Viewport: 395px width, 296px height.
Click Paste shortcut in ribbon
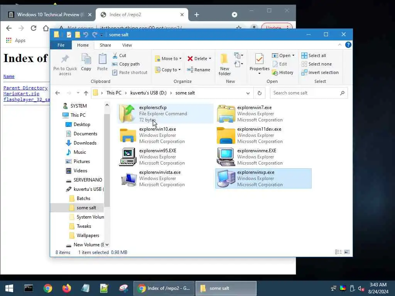[130, 72]
